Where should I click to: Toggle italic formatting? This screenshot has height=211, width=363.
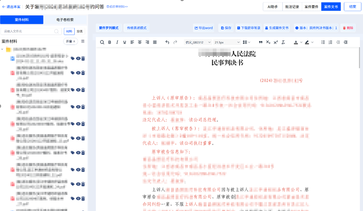117,42
